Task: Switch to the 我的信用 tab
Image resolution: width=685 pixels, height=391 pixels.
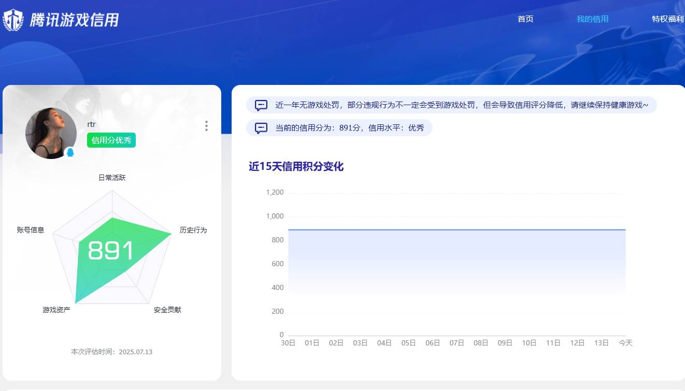Action: [x=592, y=19]
